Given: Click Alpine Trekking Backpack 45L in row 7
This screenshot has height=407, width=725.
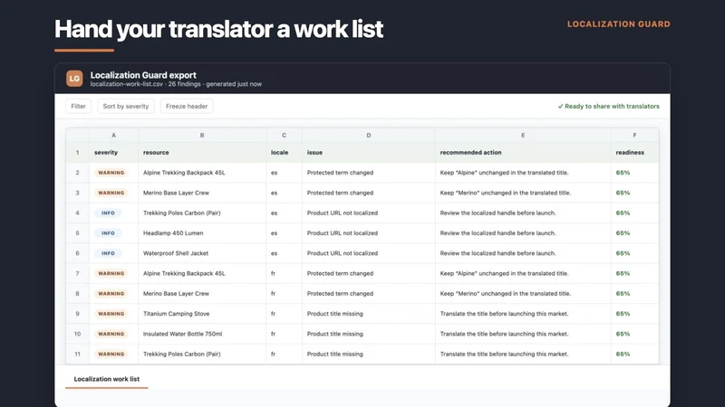Looking at the screenshot, I should tap(184, 273).
